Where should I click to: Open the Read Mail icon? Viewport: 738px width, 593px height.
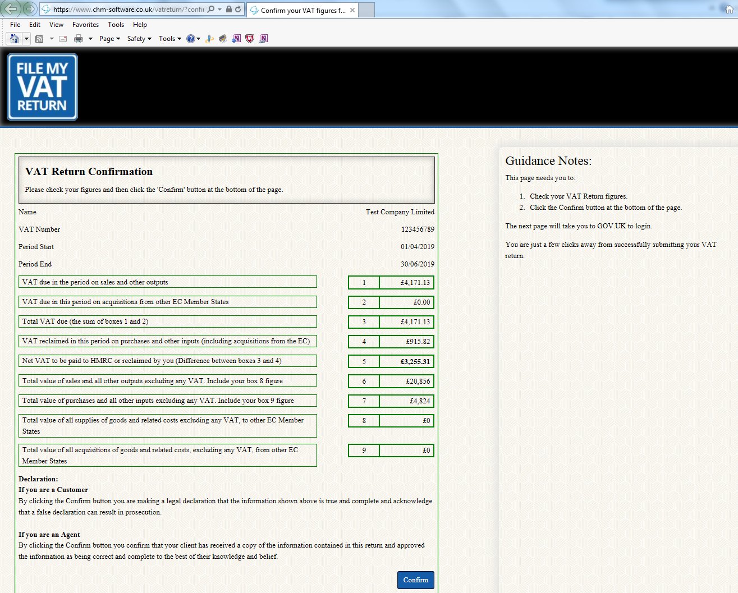[62, 38]
